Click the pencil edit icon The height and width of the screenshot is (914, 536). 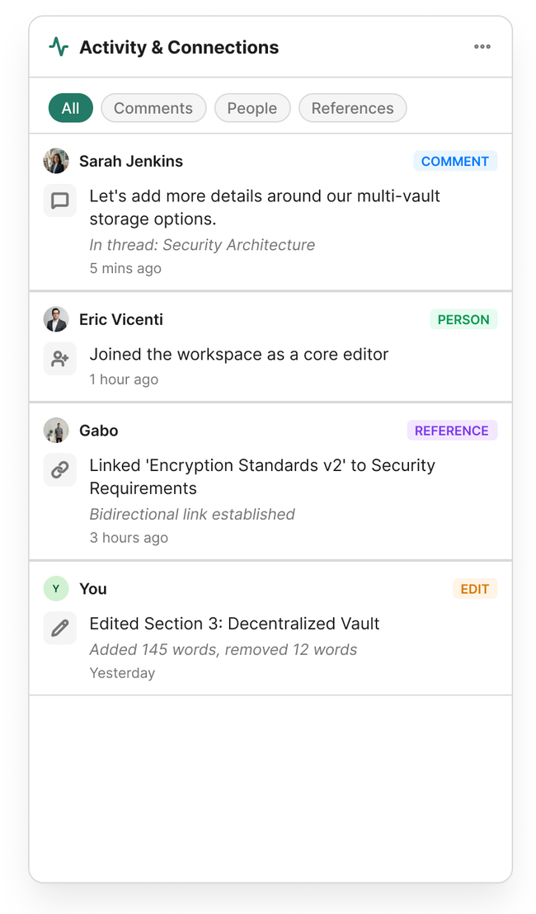[60, 628]
